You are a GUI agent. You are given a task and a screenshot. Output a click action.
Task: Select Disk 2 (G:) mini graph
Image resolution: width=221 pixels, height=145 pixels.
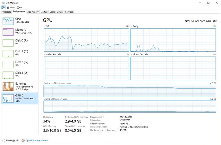coord(8,64)
